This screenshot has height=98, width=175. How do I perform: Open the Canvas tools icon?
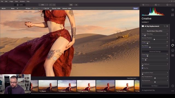click(x=173, y=15)
